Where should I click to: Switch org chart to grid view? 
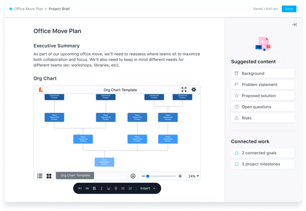click(x=49, y=176)
